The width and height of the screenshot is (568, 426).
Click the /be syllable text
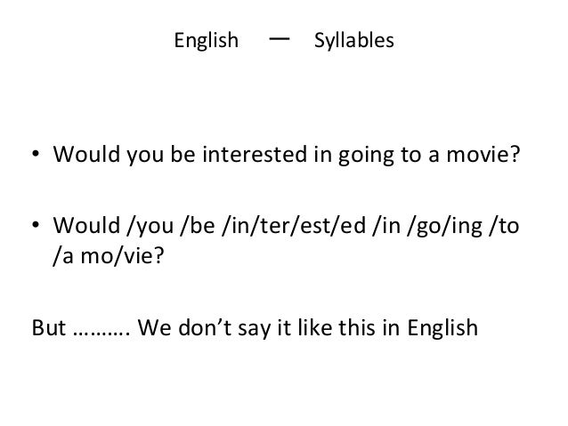(x=198, y=226)
